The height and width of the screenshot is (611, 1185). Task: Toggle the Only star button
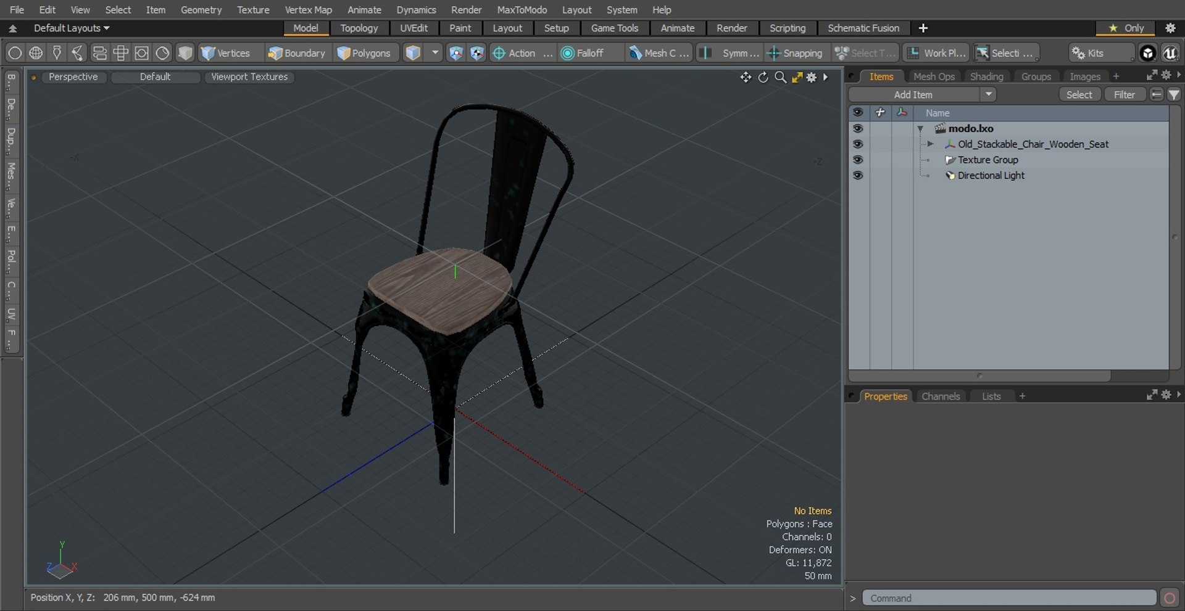click(x=1126, y=28)
